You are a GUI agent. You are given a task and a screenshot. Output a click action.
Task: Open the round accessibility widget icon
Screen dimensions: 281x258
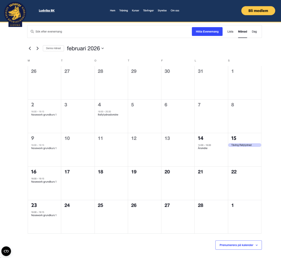[x=6, y=251]
